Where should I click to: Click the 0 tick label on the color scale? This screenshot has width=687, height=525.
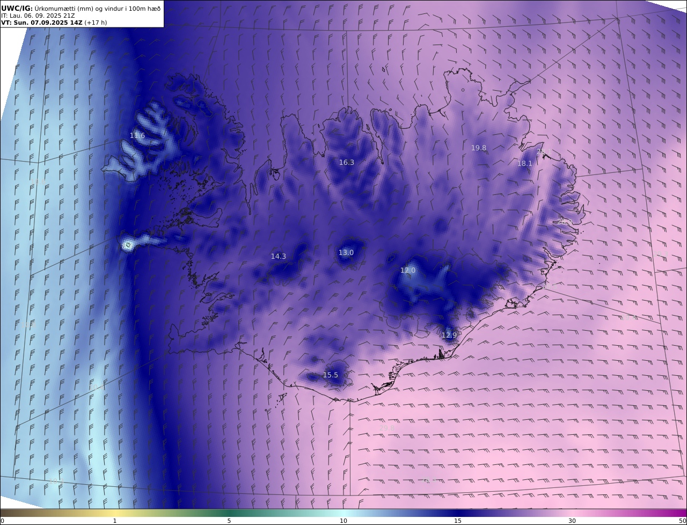pos(2,521)
